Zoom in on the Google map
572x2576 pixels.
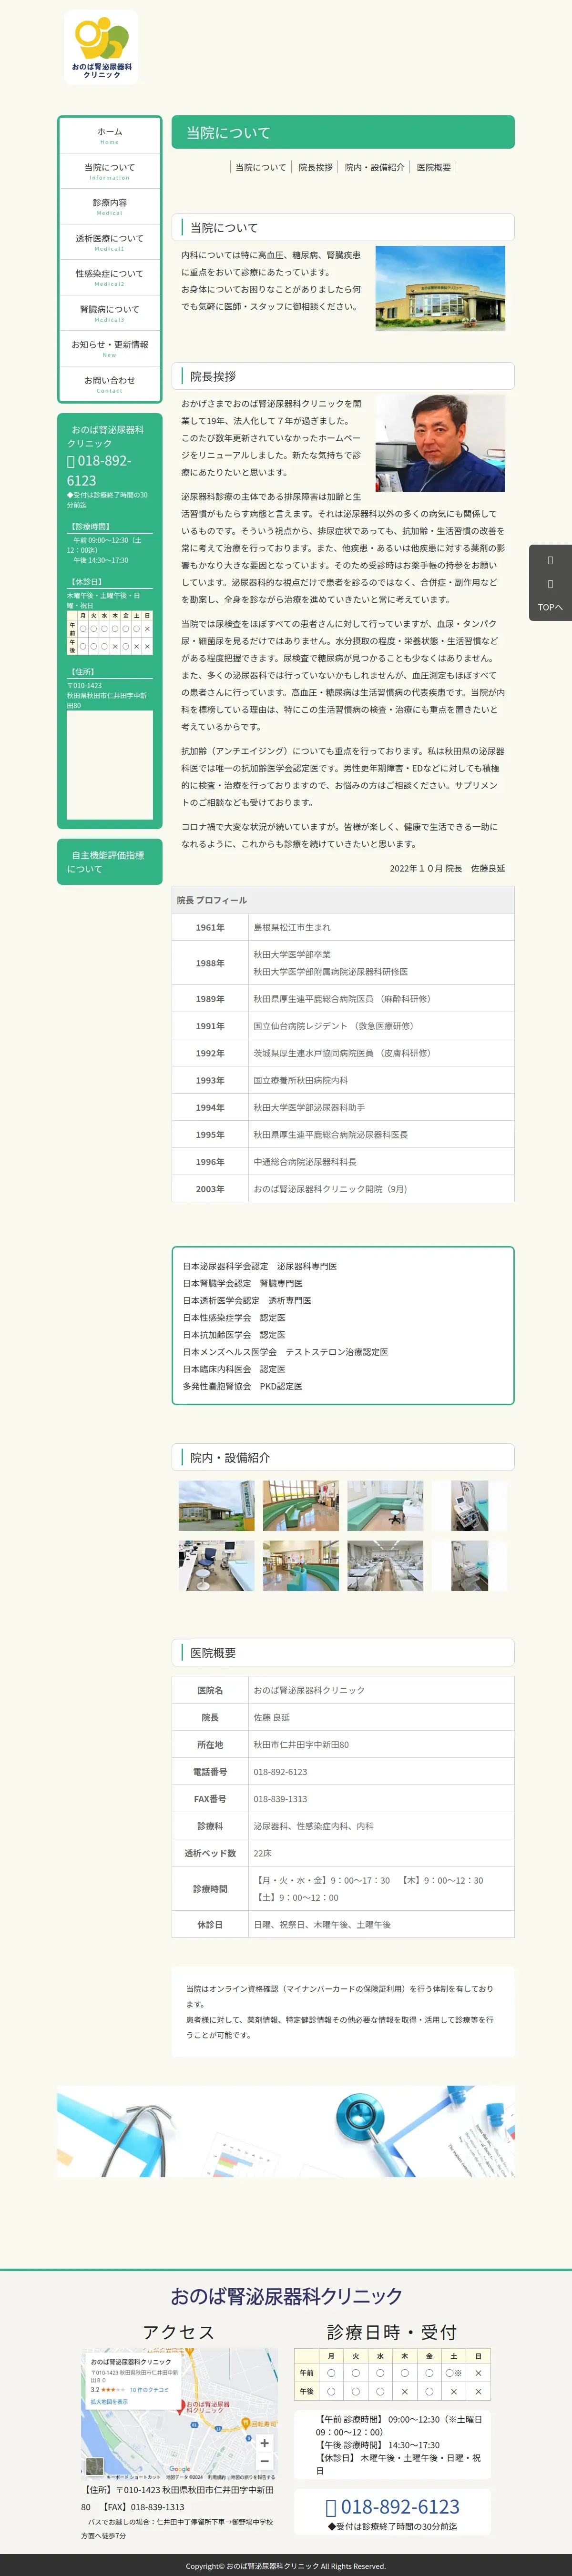pos(264,2442)
